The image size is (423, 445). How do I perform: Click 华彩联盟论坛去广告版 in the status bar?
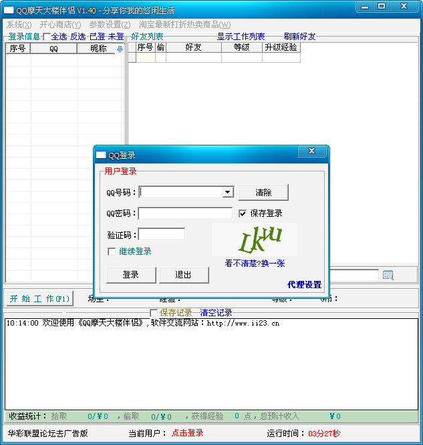[x=47, y=434]
